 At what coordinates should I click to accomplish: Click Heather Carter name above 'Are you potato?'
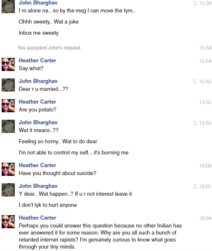(x=37, y=102)
